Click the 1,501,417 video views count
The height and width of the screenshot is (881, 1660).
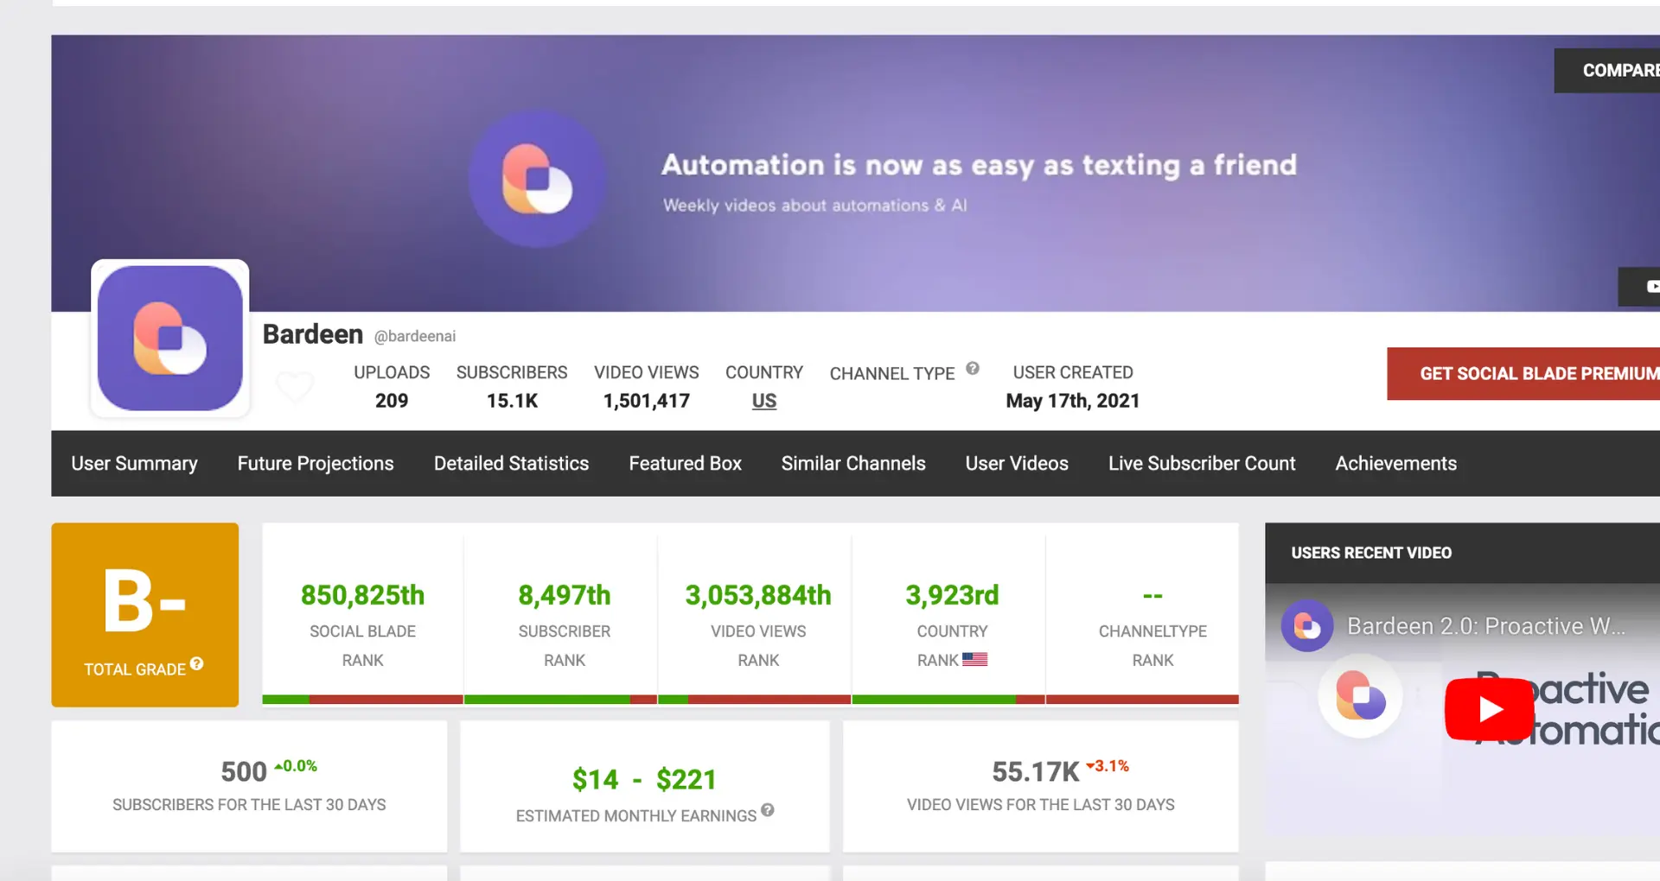coord(647,402)
